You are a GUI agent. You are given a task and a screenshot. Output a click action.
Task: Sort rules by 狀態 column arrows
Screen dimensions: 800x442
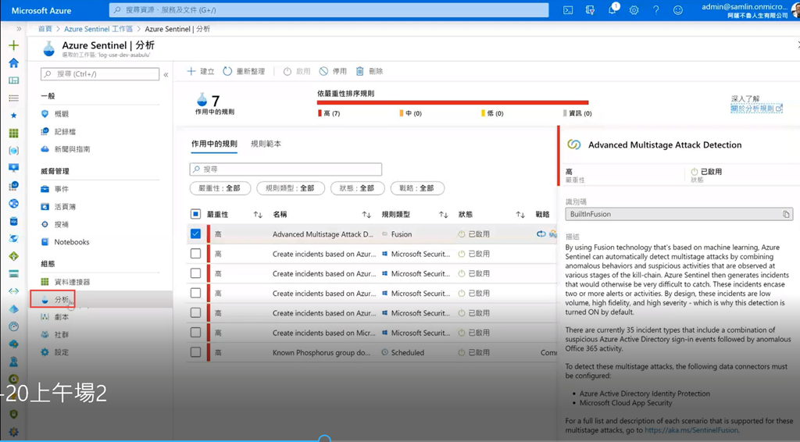[x=520, y=215]
